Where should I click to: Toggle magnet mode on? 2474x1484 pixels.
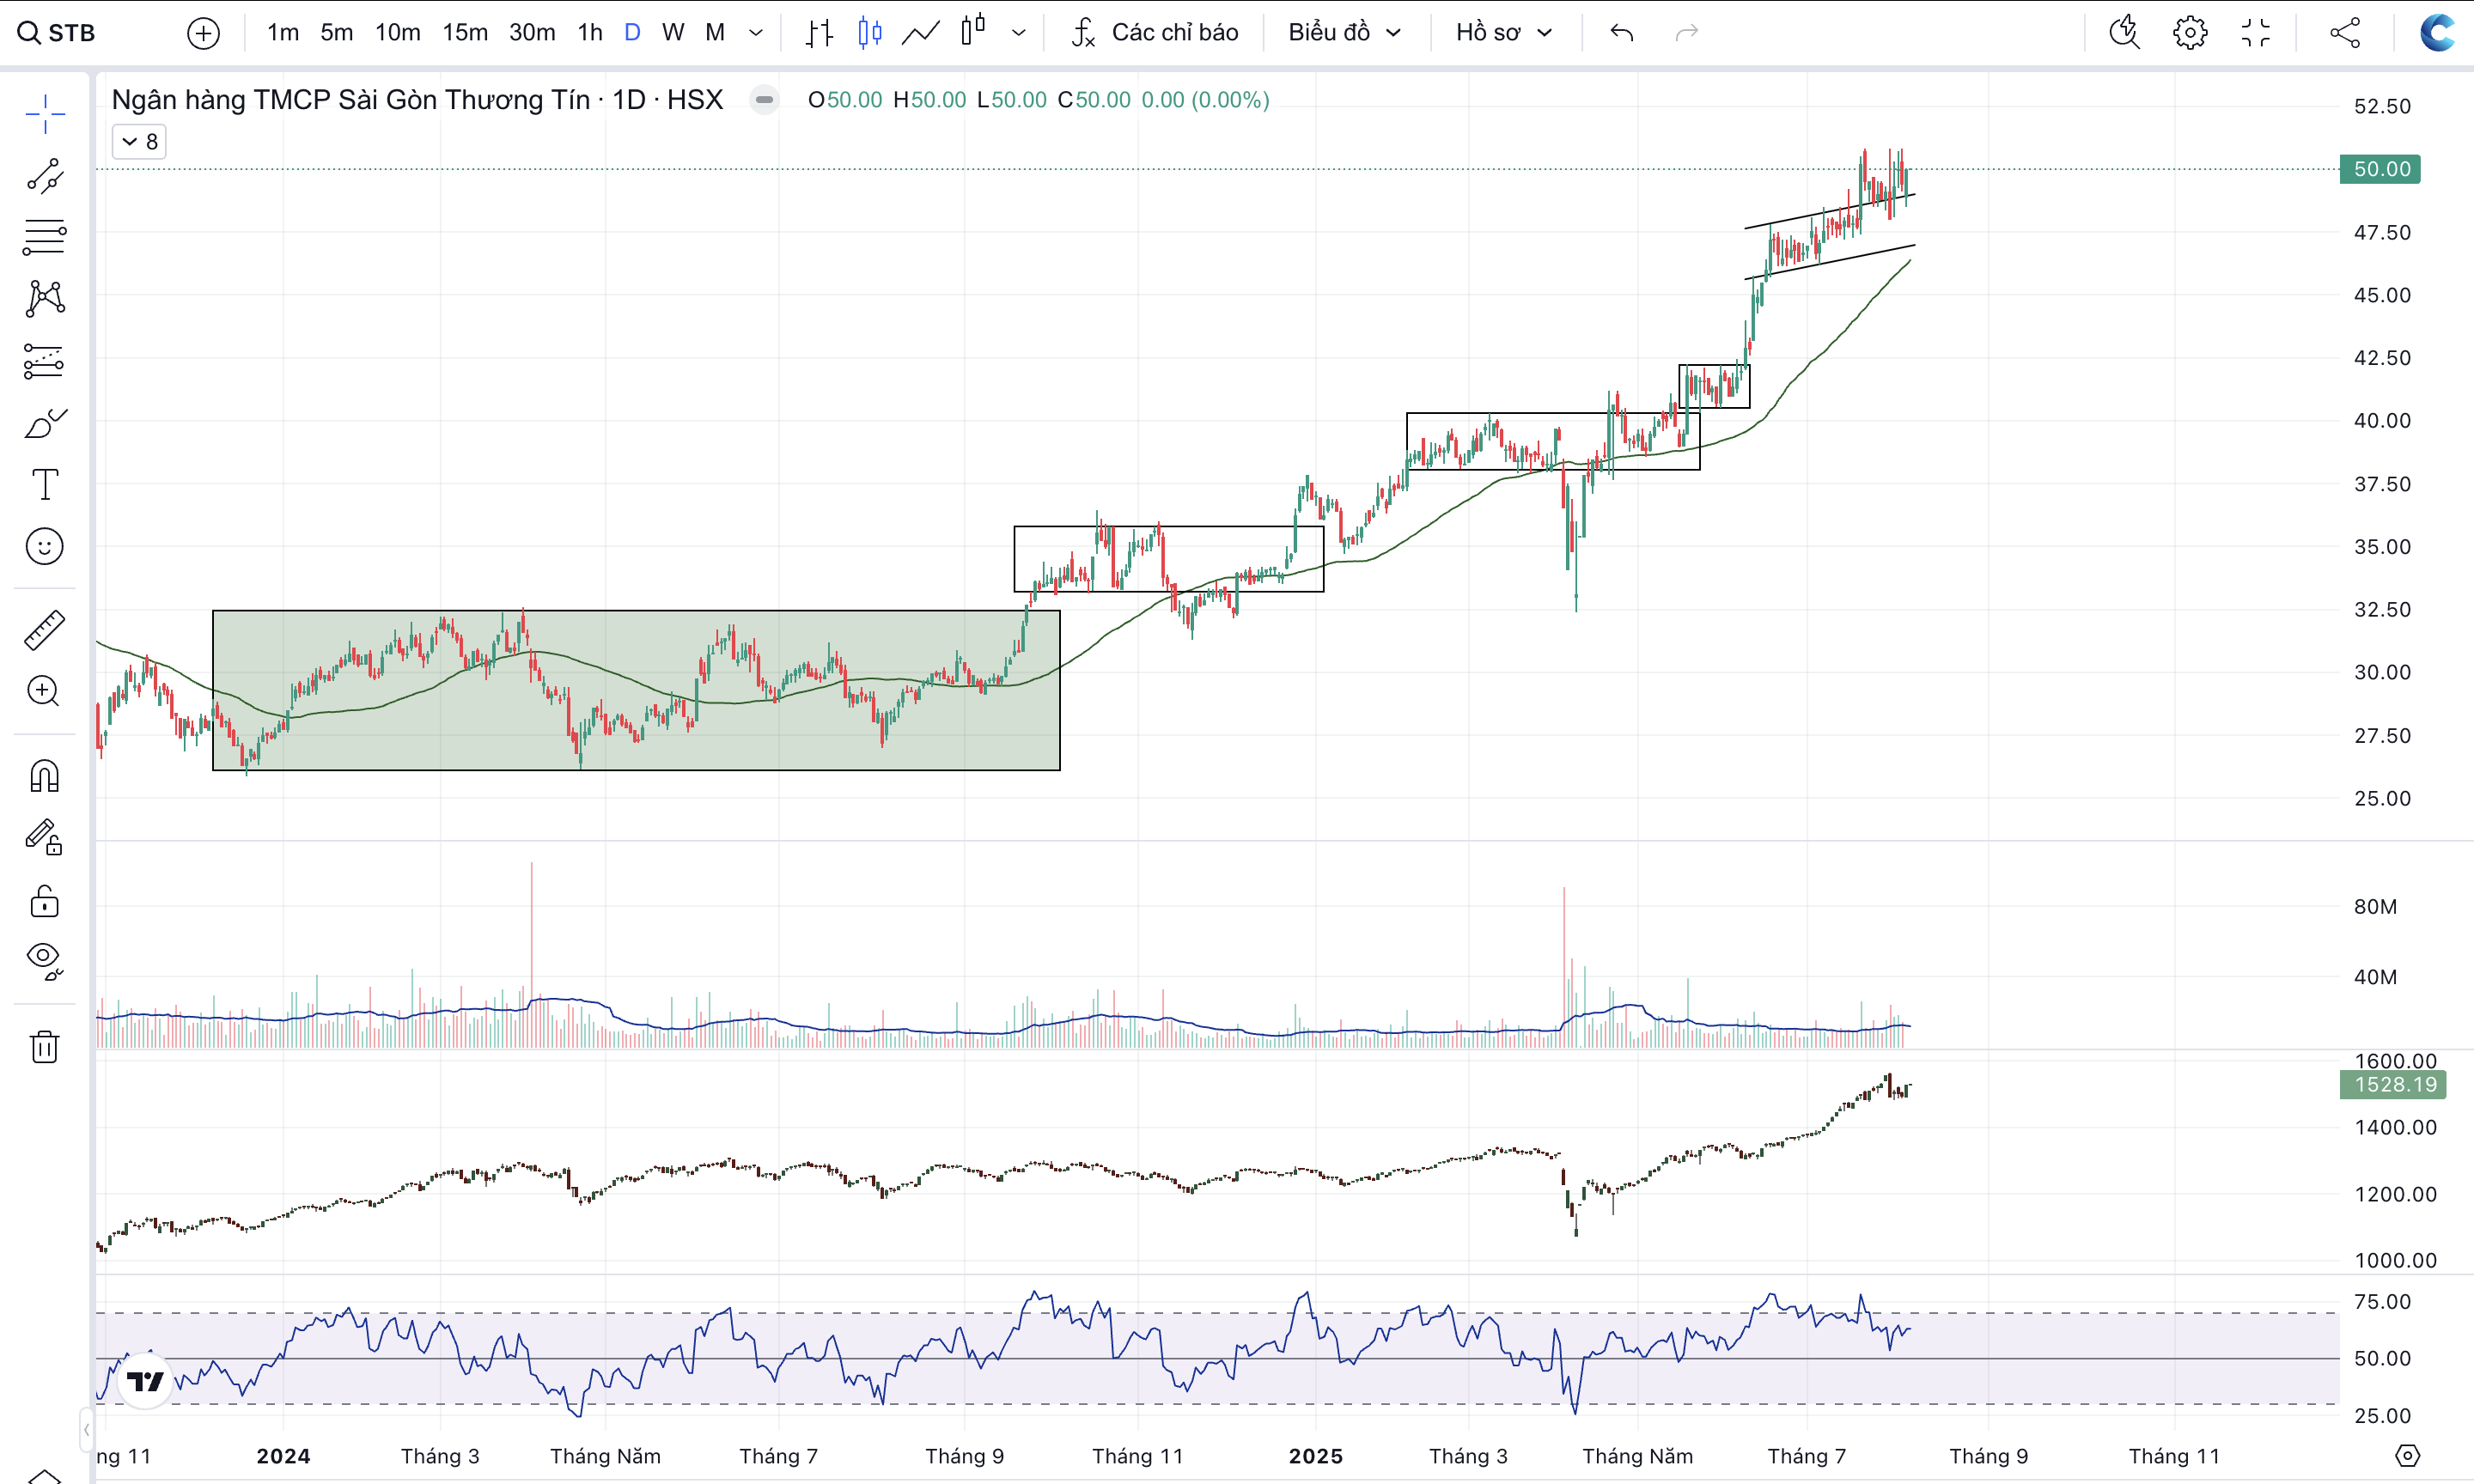point(45,776)
